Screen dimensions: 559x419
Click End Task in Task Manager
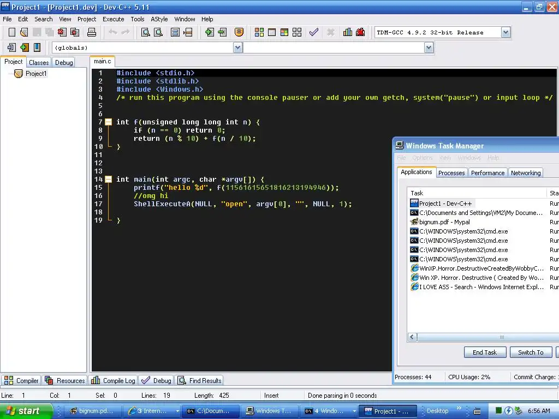click(x=485, y=352)
